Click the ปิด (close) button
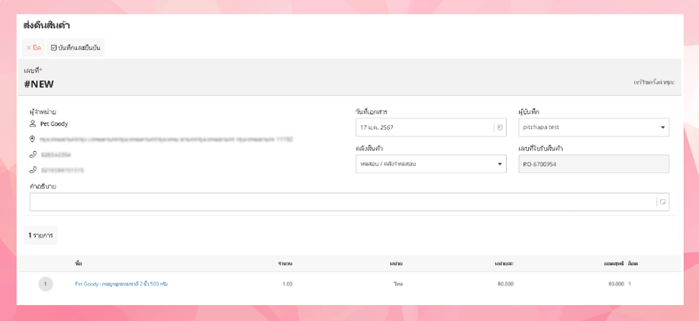The image size is (699, 321). 33,48
